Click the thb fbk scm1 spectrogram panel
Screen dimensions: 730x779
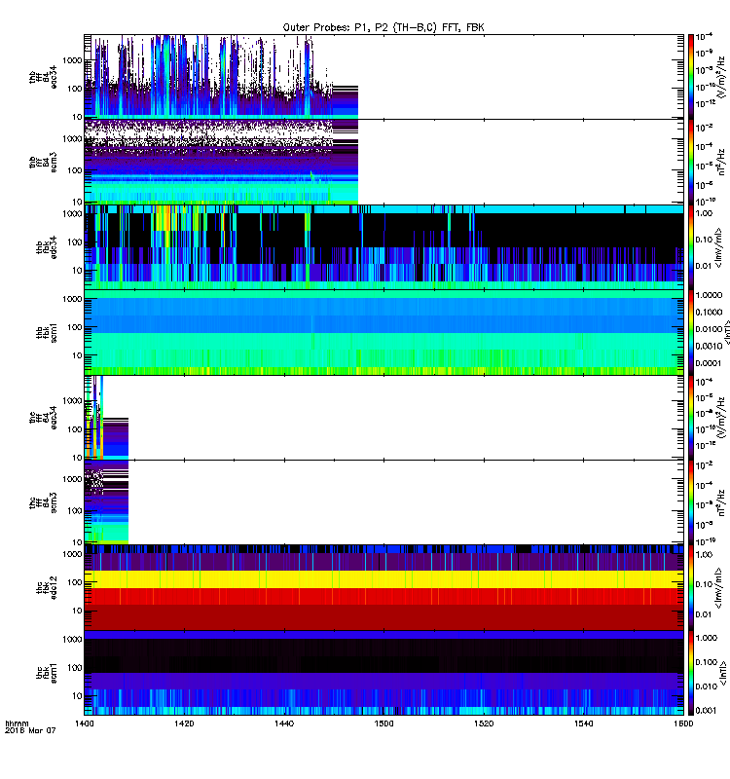[x=383, y=332]
